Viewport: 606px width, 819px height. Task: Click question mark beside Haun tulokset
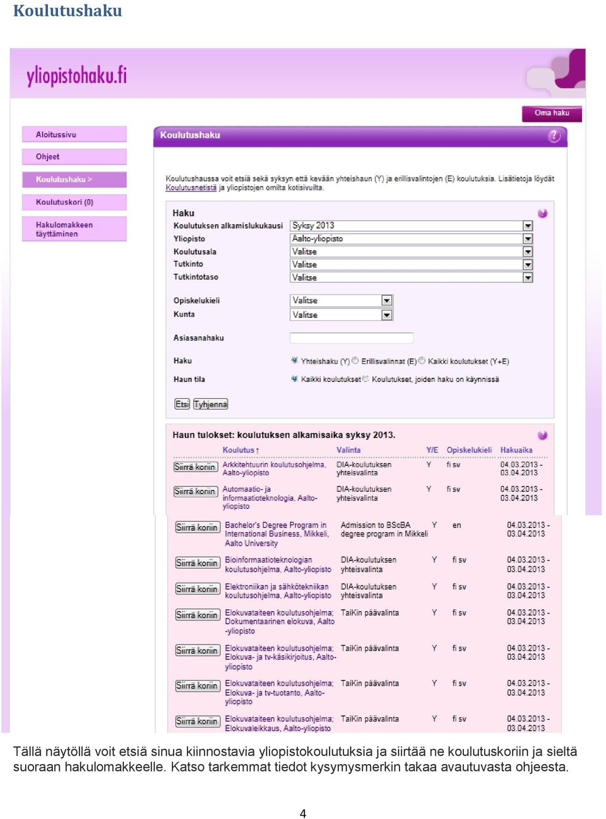click(x=542, y=435)
